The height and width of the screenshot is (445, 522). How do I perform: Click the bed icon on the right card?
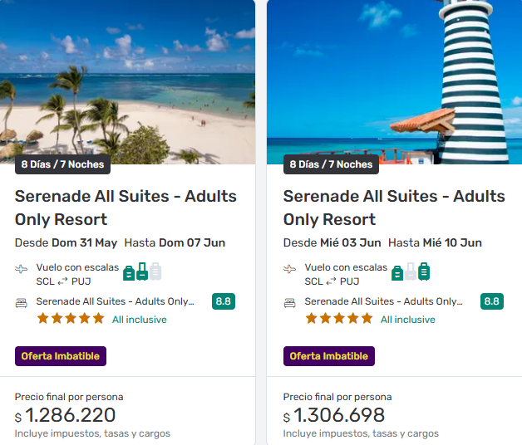290,302
